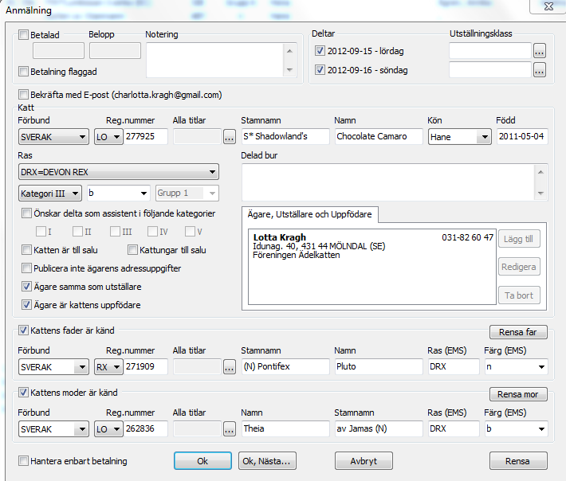Enable Publicera inte ägarens adressuppgifter

pos(26,268)
